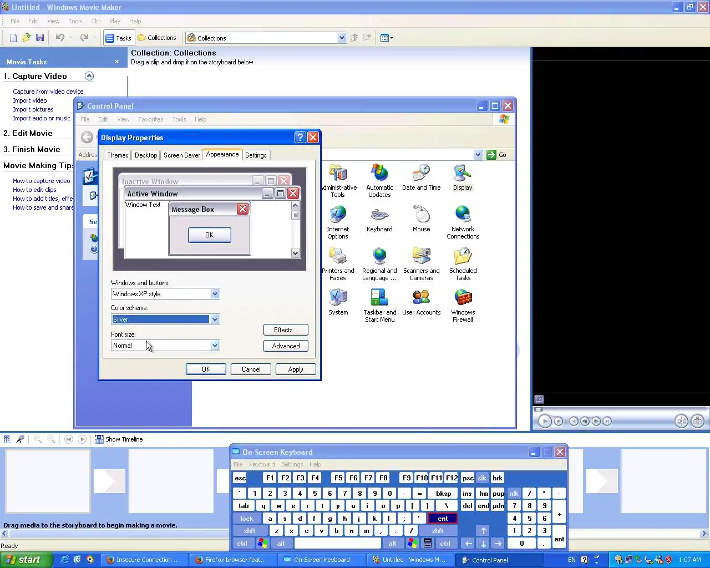
Task: Click Show Timeline button
Action: point(119,439)
